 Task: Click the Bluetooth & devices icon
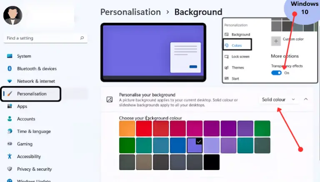click(x=10, y=69)
